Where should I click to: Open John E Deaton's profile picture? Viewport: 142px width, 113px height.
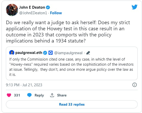point(12,10)
